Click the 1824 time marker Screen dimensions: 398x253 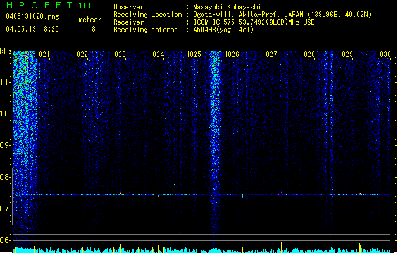(x=157, y=54)
